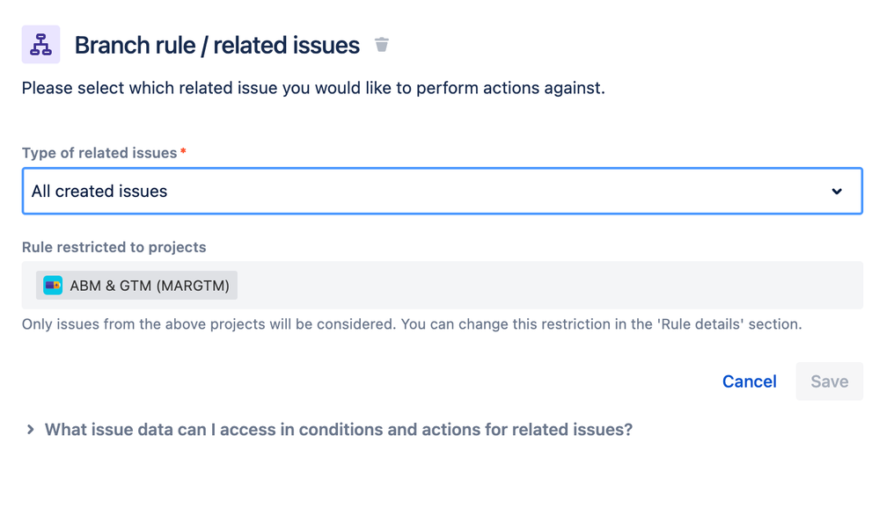The image size is (879, 508).
Task: Click the purple branch rule hierarchy icon
Action: pyautogui.click(x=41, y=44)
